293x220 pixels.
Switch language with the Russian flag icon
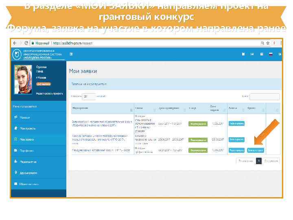pos(271,54)
